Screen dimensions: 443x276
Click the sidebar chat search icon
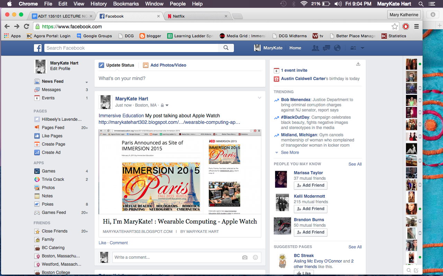coord(409,270)
